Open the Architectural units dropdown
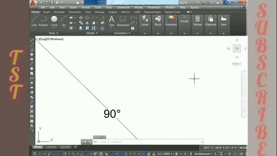277x156 pixels. pos(203,154)
